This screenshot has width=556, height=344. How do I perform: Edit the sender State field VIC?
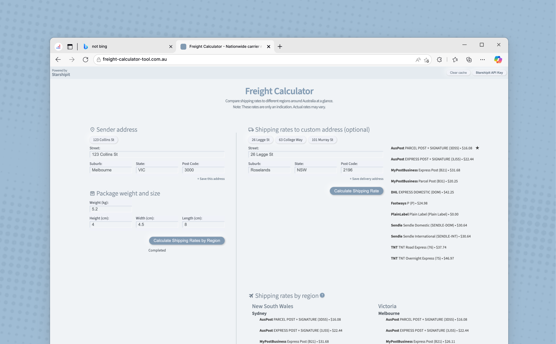pos(157,170)
